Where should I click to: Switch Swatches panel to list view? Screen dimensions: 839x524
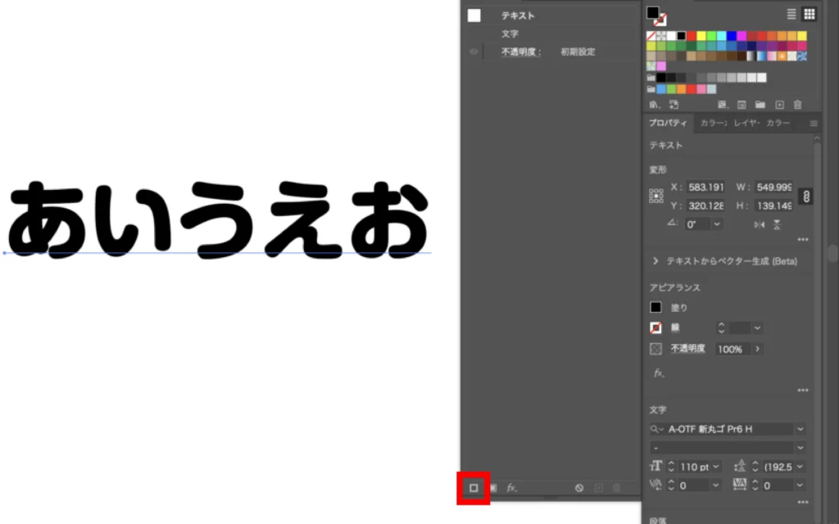tap(791, 14)
